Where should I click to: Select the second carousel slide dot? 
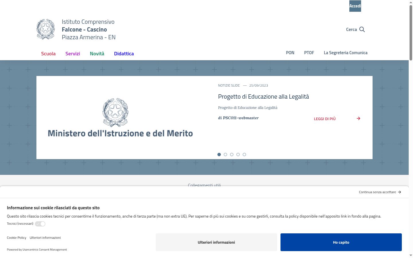click(225, 155)
